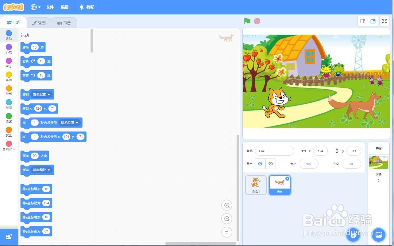Click the fox sprite on stage
Screen dimensions: 394x246
(354, 106)
